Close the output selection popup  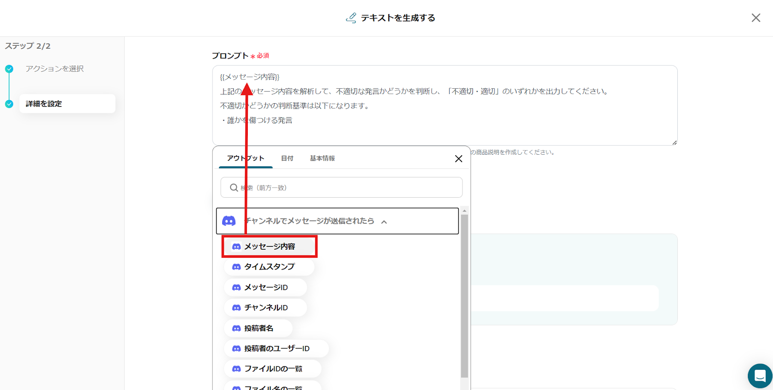point(458,159)
